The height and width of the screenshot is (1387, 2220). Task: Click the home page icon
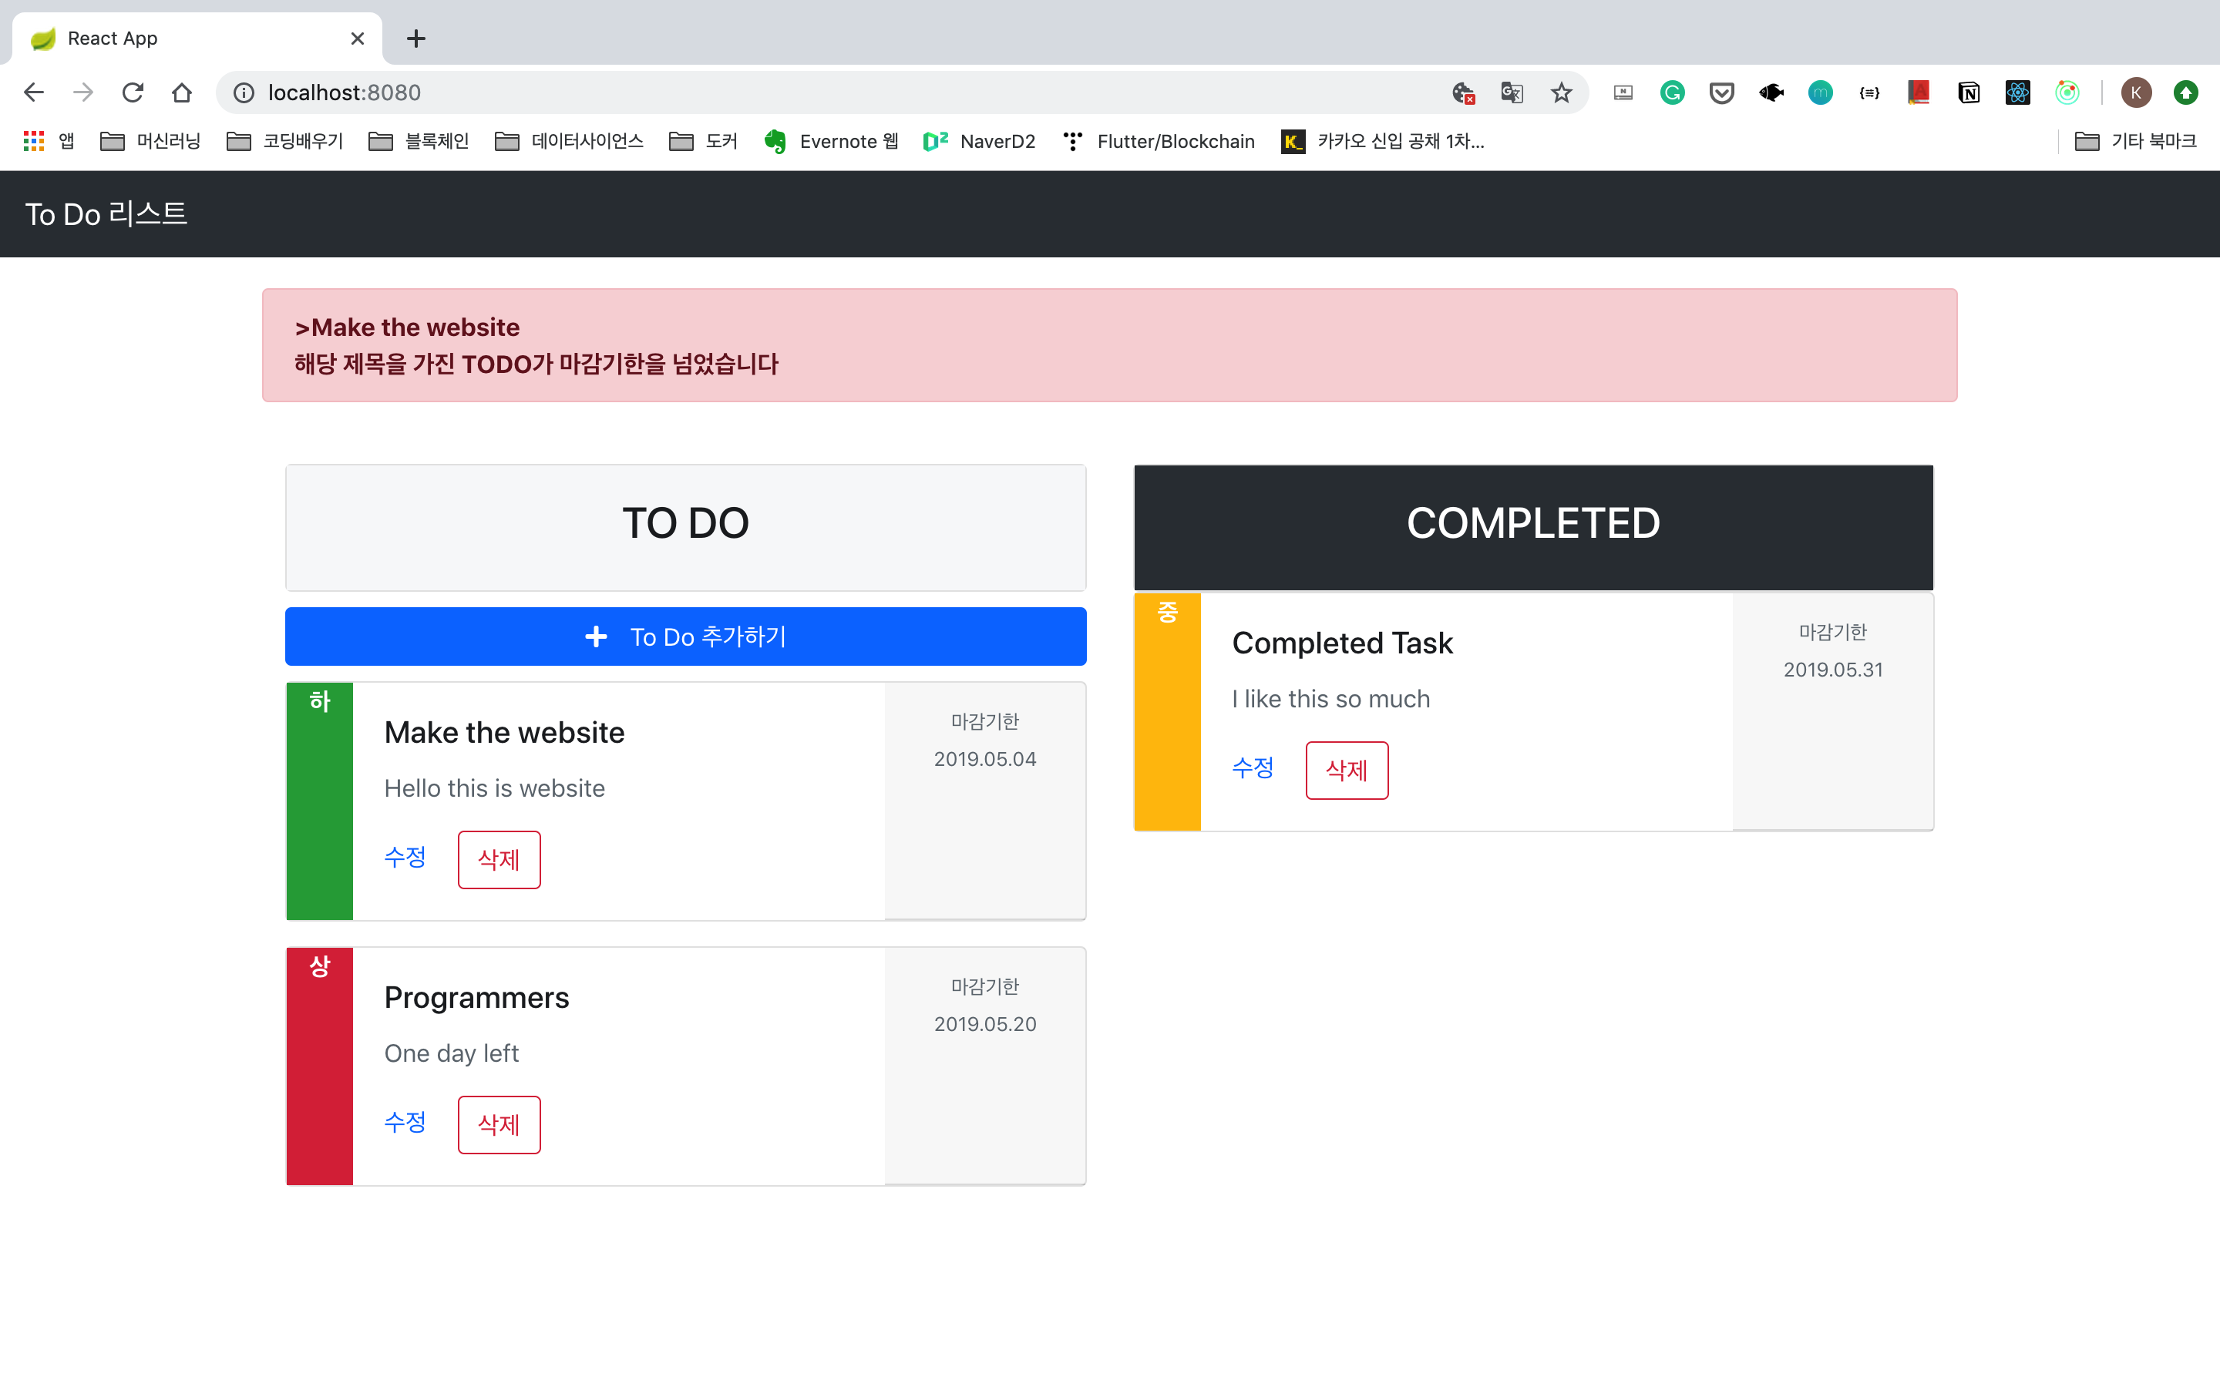click(182, 92)
